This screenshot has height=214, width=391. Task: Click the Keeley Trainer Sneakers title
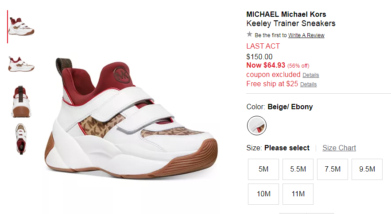coord(291,23)
